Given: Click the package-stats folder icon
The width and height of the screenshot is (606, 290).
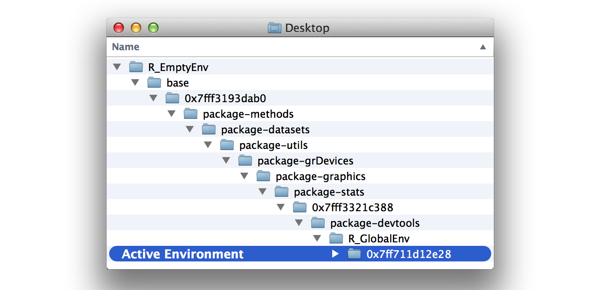Looking at the screenshot, I should pos(282,192).
